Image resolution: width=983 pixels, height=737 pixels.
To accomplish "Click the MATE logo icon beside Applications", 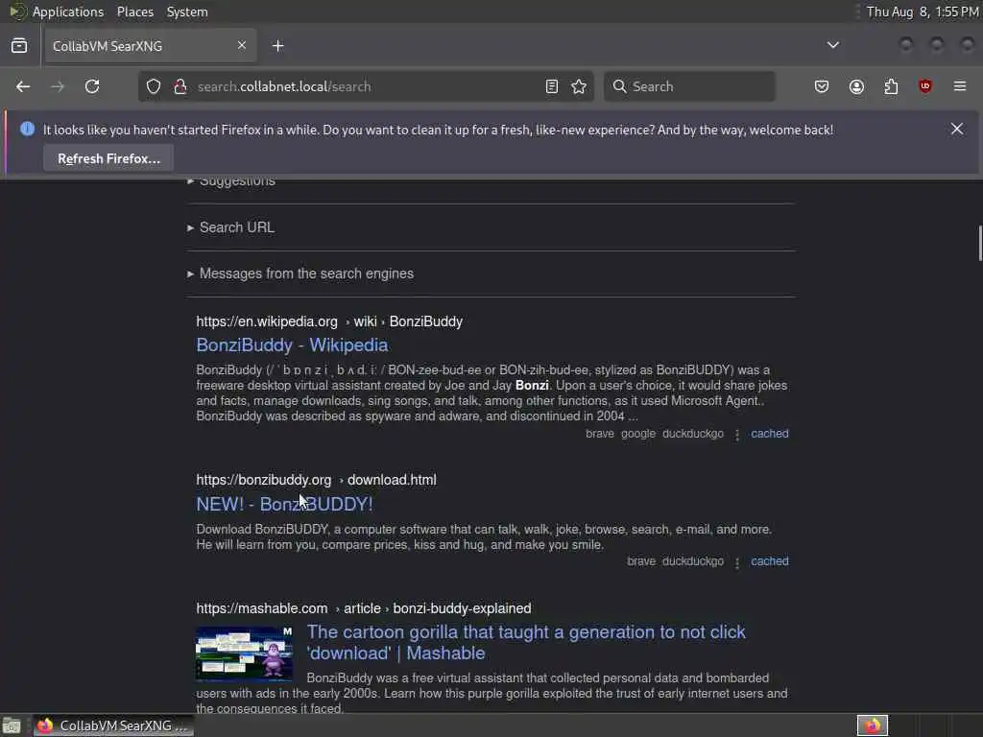I will (x=17, y=12).
